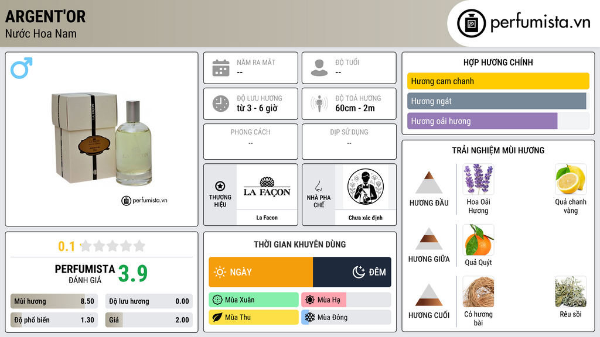Click the purple Hương oải hương accord bar
Image resolution: width=600 pixels, height=337 pixels.
click(498, 121)
